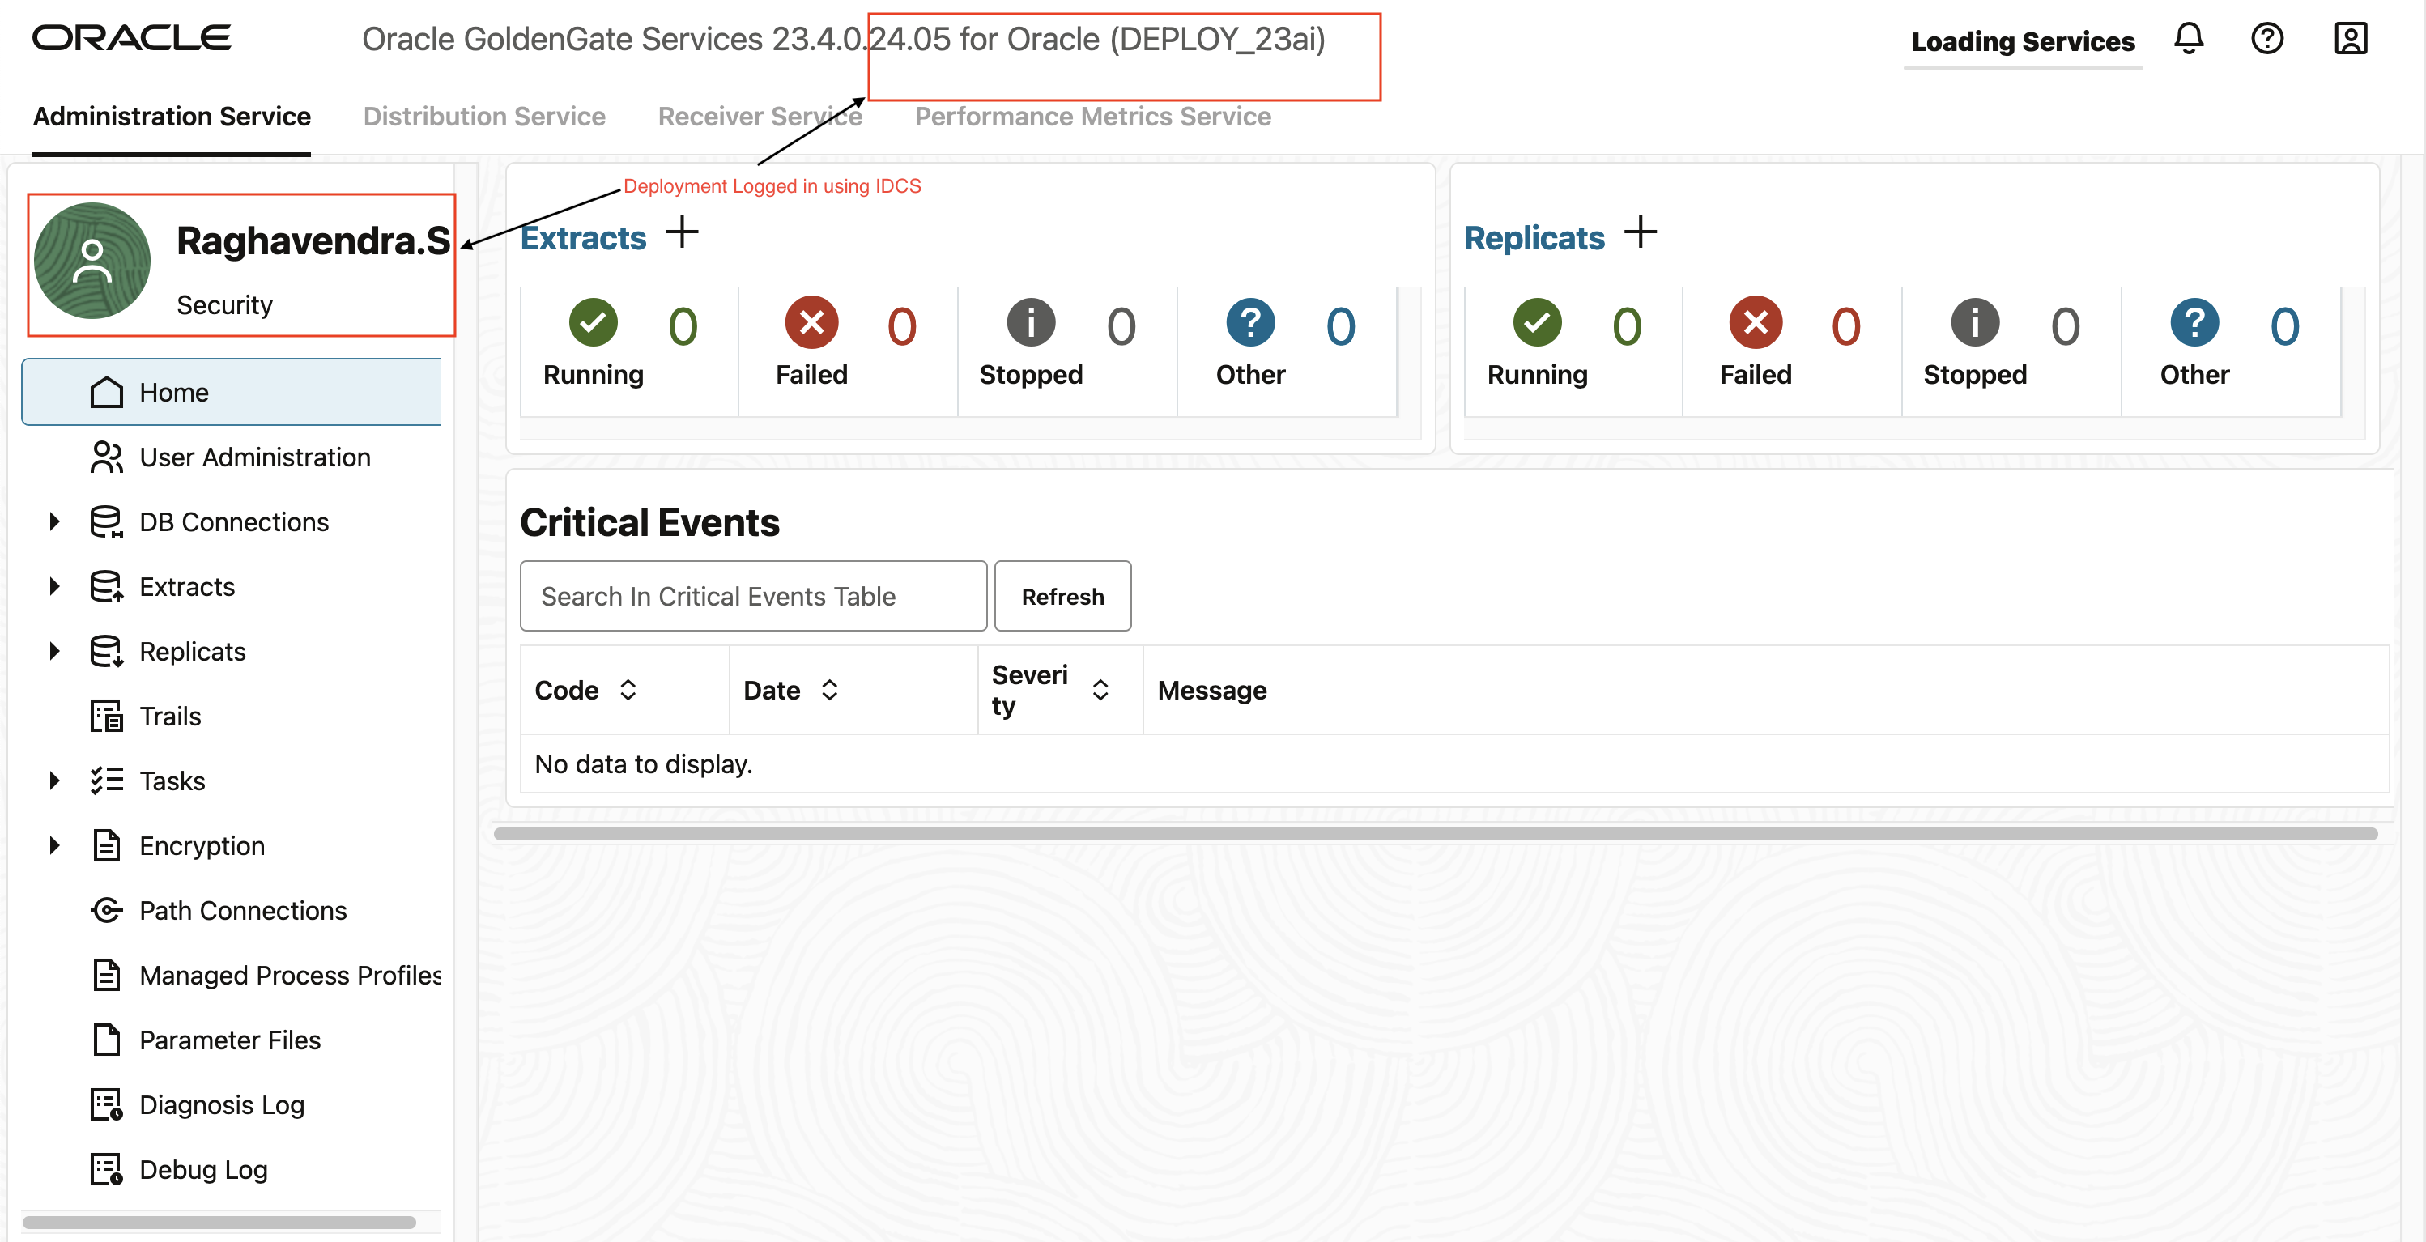Open the Performance Metrics Service tab

click(x=1092, y=116)
